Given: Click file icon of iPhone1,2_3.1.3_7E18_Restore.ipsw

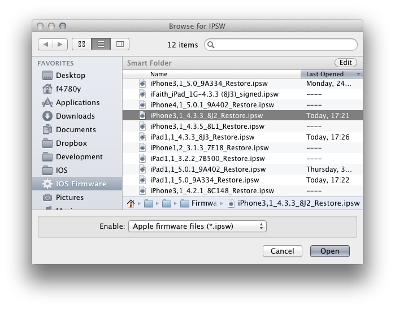Looking at the screenshot, I should point(142,148).
